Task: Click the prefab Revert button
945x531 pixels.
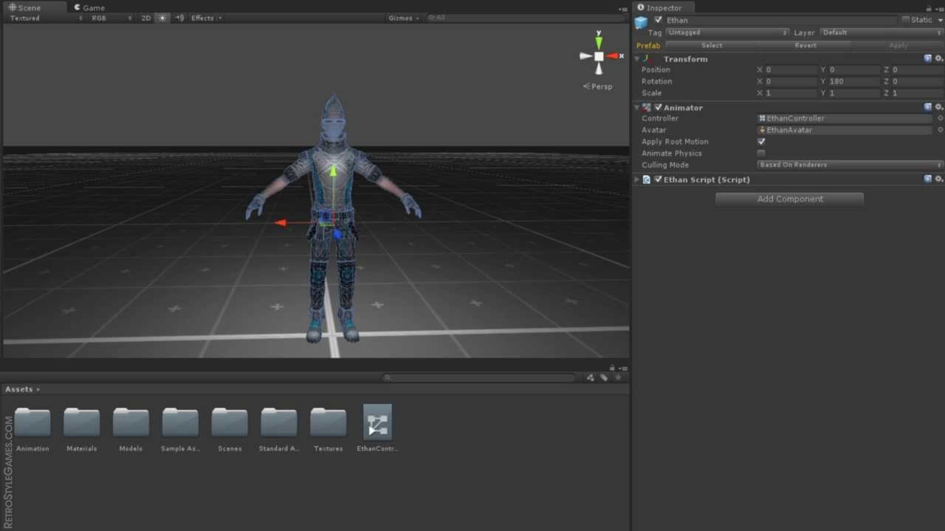Action: click(805, 45)
